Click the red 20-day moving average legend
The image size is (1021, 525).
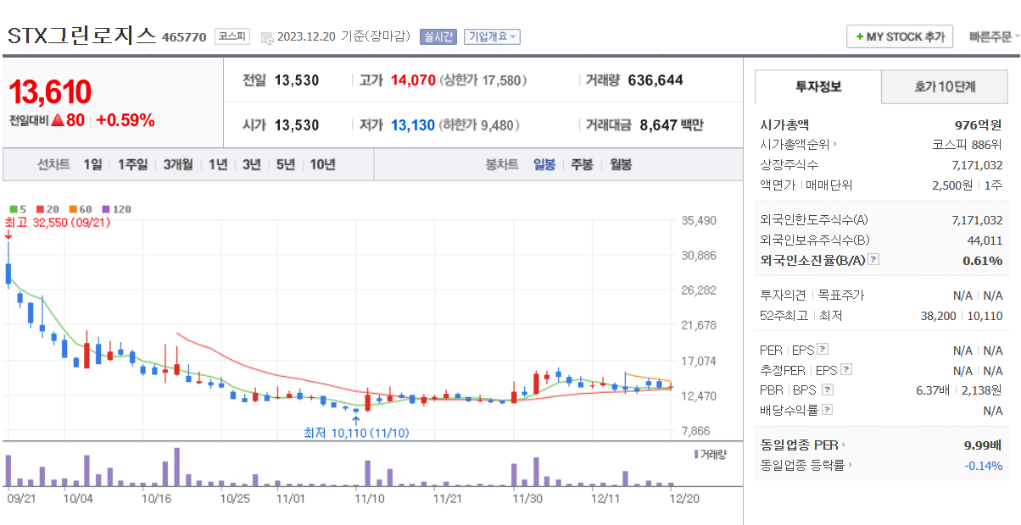pos(47,209)
